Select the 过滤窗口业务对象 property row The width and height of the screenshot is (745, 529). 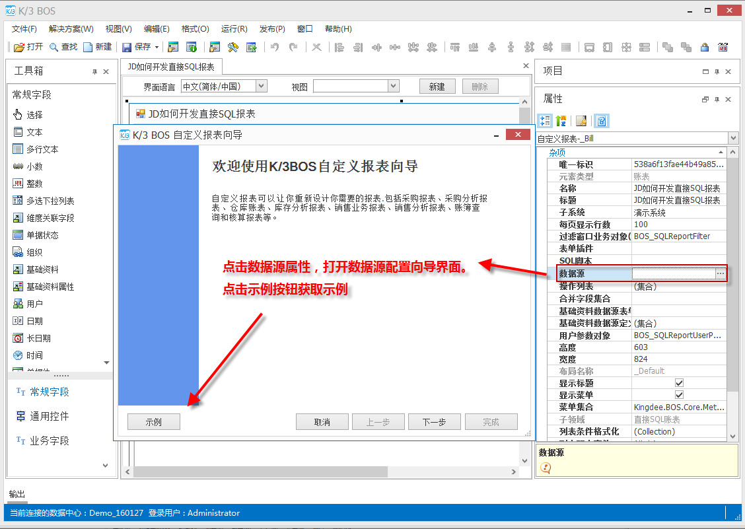(x=637, y=236)
